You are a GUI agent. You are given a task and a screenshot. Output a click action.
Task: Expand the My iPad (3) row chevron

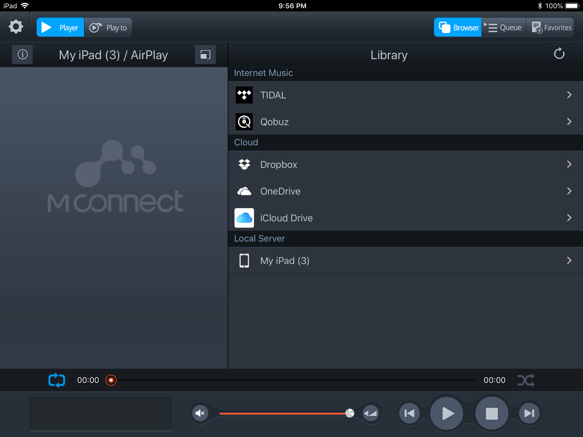point(569,261)
